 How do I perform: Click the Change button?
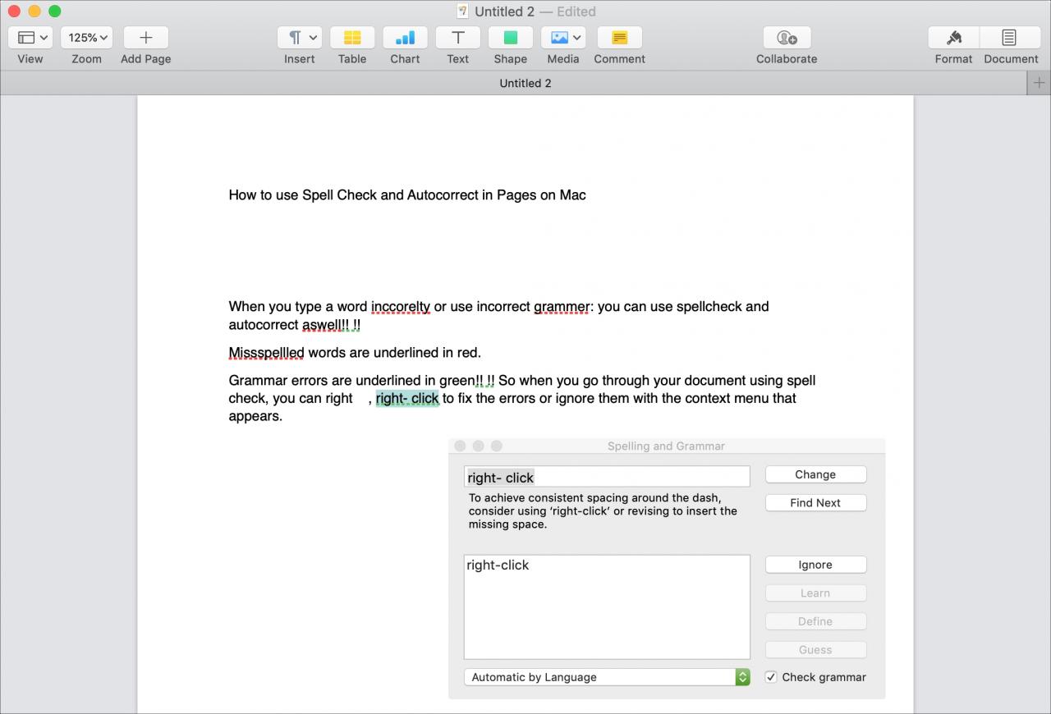click(815, 474)
